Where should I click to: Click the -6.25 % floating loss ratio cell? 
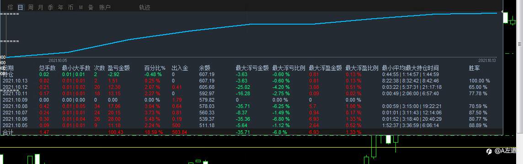(x=281, y=107)
